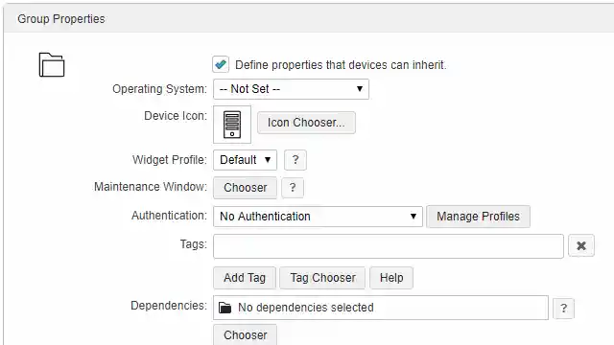Click the group folder icon

(x=52, y=65)
